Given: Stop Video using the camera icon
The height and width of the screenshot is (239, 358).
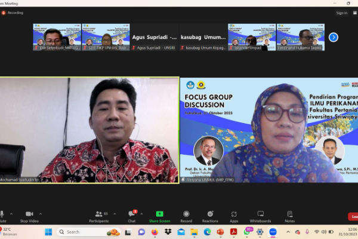Looking at the screenshot, I should [29, 216].
